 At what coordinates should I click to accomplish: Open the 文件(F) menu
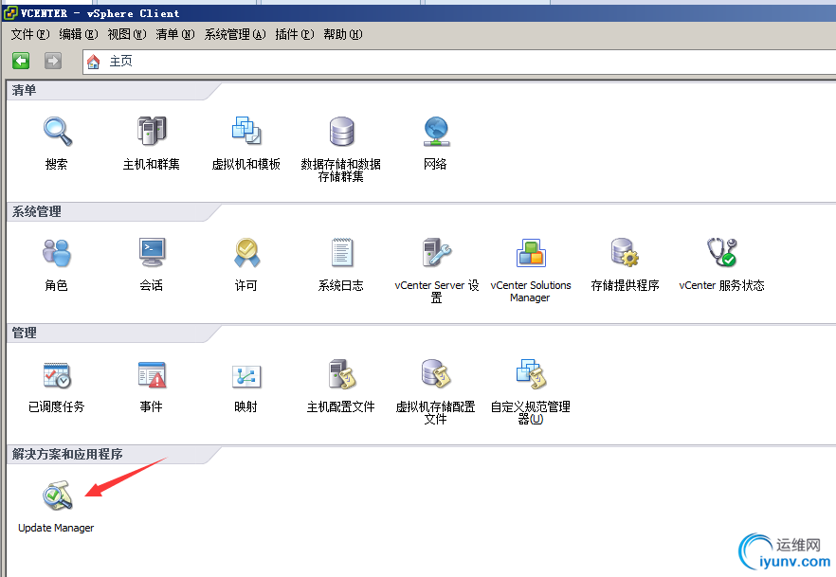coord(30,35)
